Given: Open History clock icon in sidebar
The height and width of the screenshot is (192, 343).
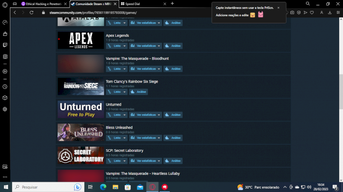Looking at the screenshot, I should click(5, 87).
